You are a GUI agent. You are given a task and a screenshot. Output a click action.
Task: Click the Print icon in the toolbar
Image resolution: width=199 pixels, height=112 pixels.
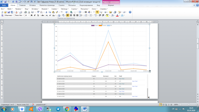[x=25, y=12]
